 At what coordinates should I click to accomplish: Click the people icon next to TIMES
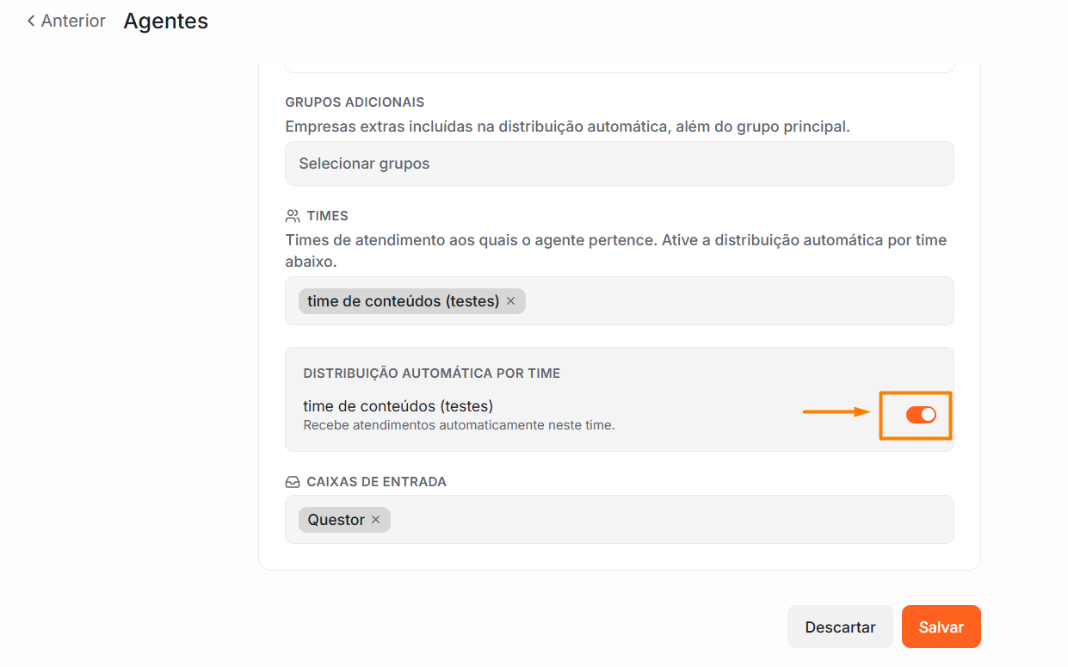coord(293,216)
